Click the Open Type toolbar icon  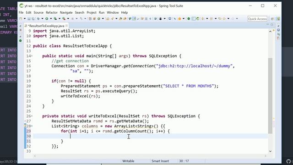[108, 19]
